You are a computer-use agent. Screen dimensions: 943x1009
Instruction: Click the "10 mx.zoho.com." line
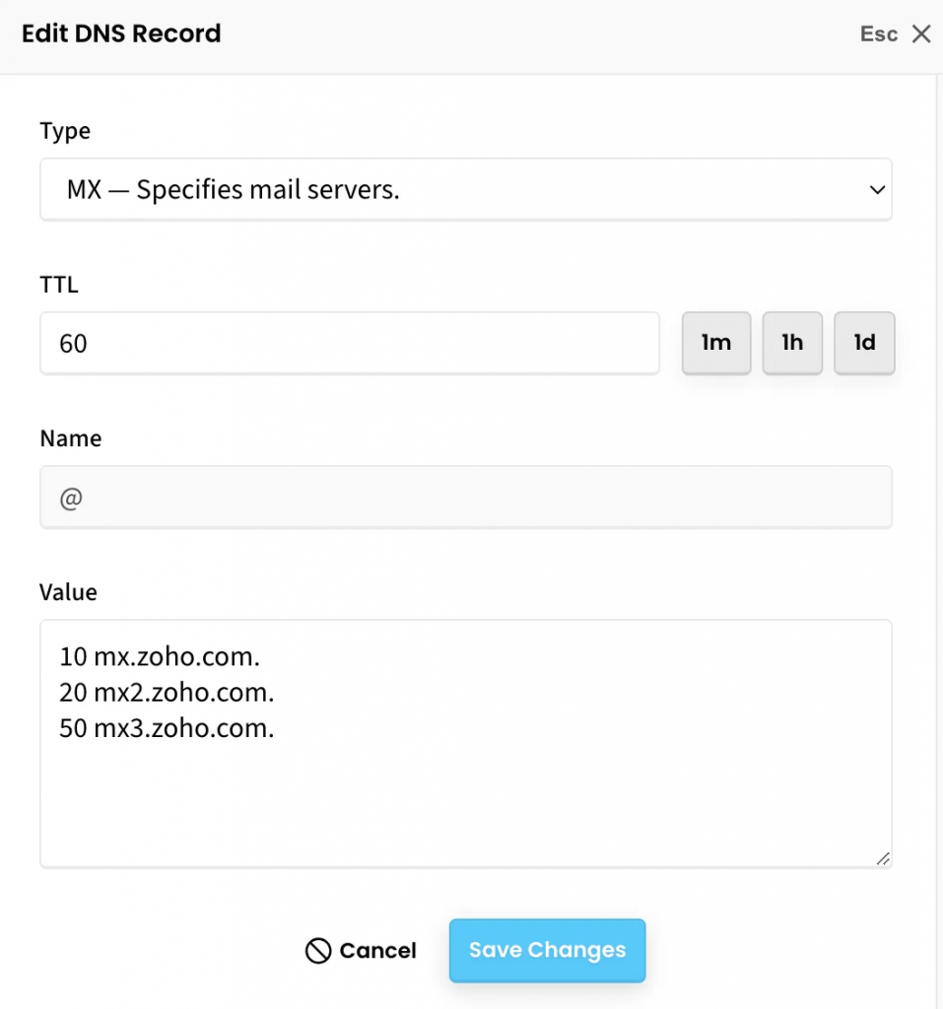[164, 656]
